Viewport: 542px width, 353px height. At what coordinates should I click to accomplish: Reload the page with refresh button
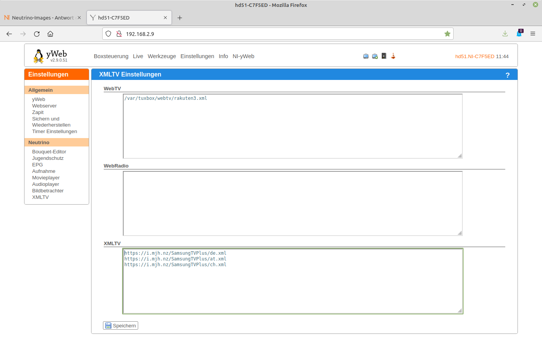pos(37,34)
